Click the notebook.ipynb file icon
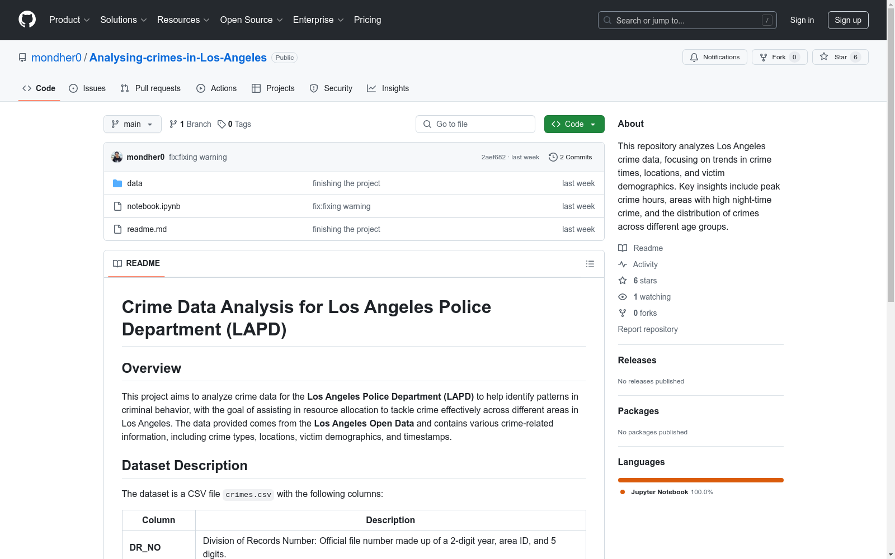The width and height of the screenshot is (895, 559). tap(117, 206)
